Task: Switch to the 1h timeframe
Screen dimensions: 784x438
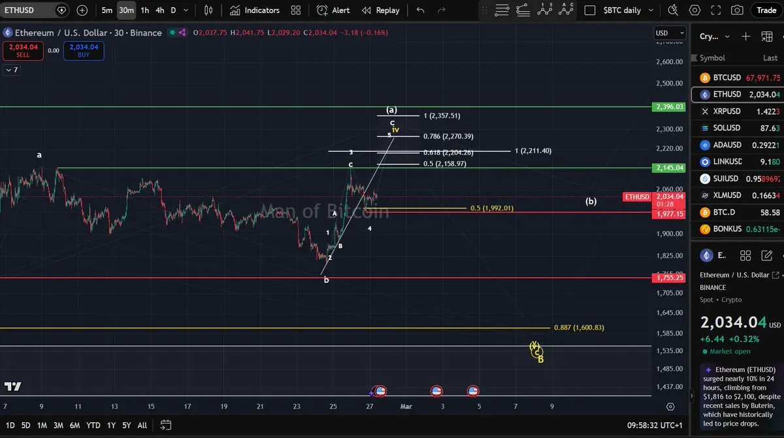Action: click(x=144, y=10)
